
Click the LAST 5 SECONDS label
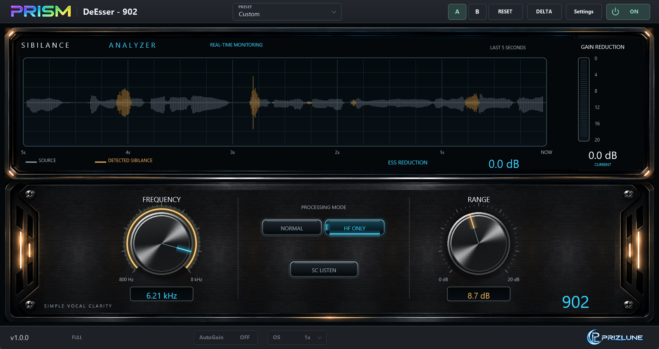tap(508, 48)
